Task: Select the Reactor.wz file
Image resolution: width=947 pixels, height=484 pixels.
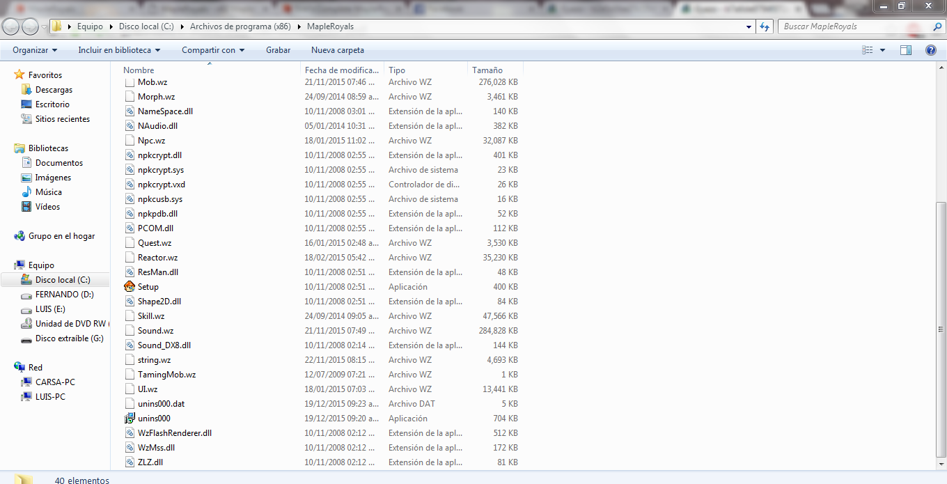Action: coord(157,258)
